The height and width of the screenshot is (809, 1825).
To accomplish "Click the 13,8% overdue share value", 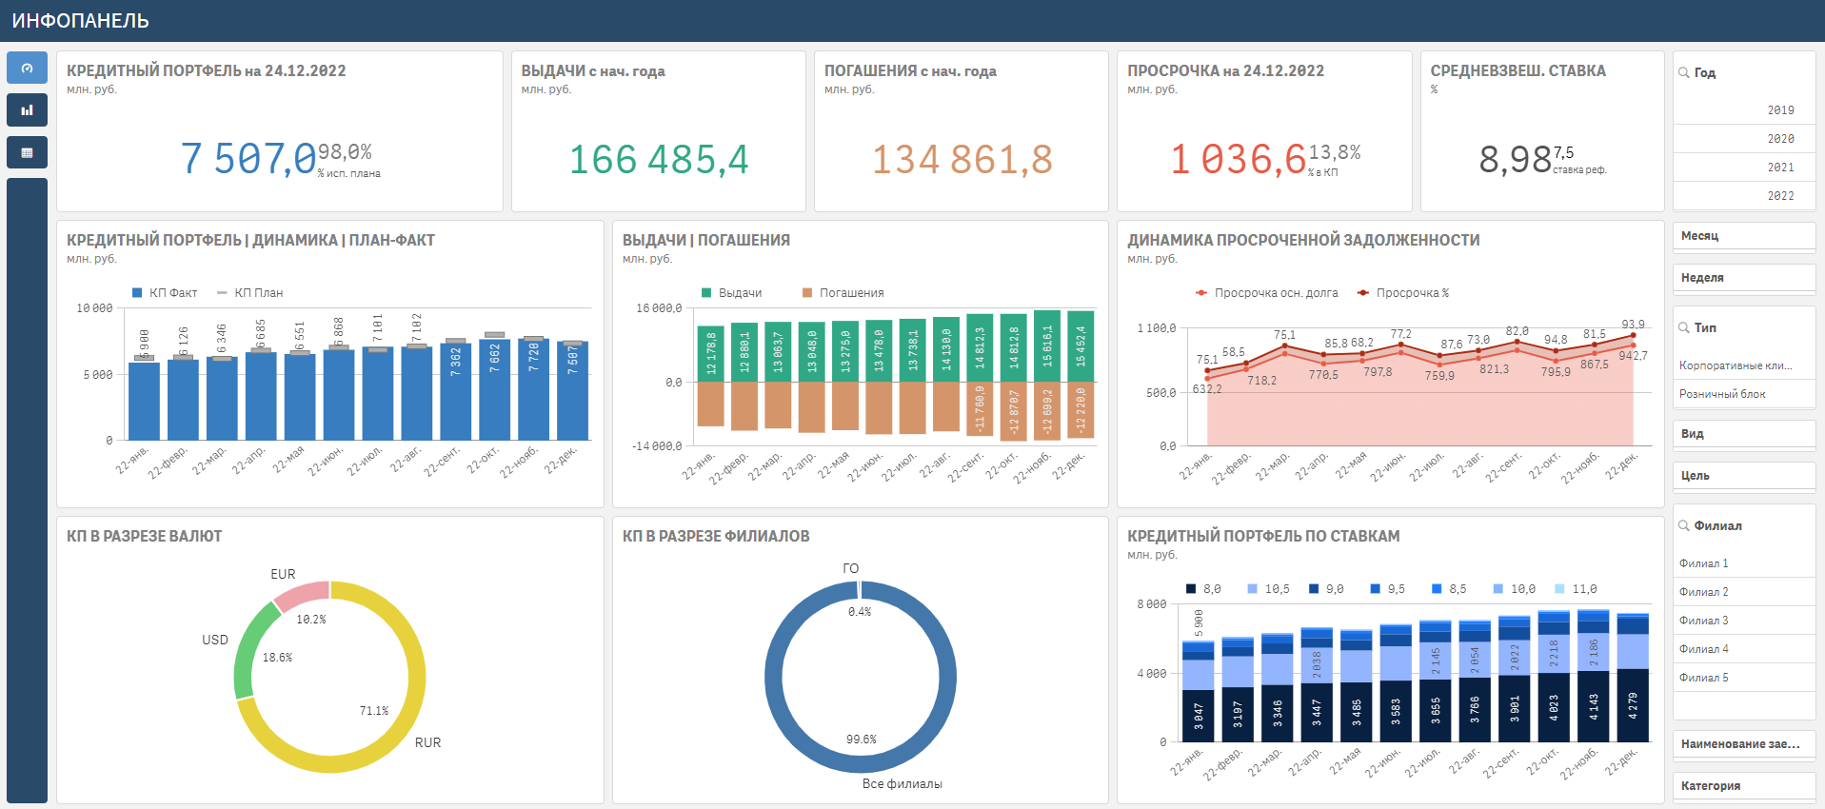I will 1335,152.
